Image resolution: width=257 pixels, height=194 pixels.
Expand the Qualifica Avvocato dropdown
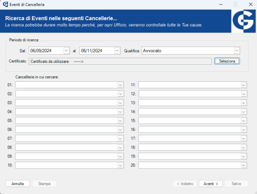236,51
